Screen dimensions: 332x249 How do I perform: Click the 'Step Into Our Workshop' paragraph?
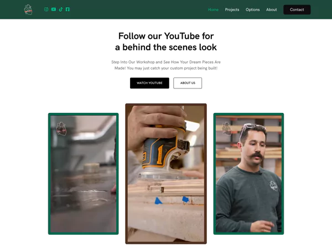click(166, 65)
